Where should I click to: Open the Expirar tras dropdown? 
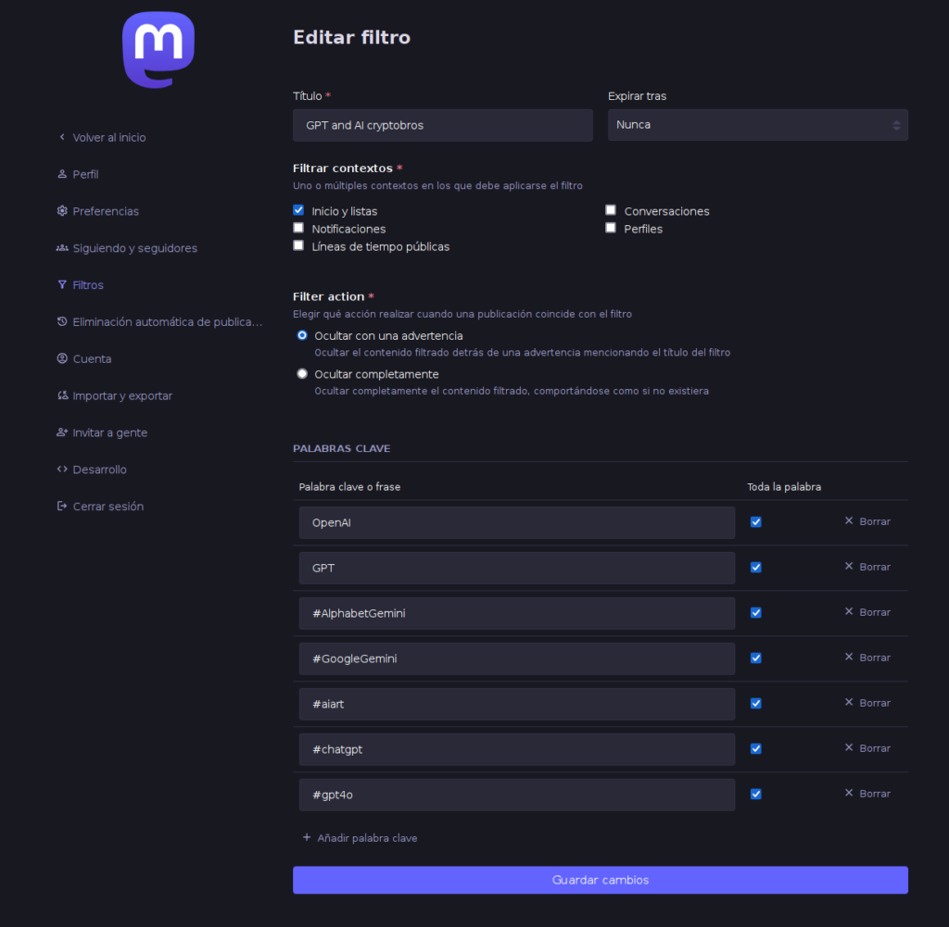[757, 125]
